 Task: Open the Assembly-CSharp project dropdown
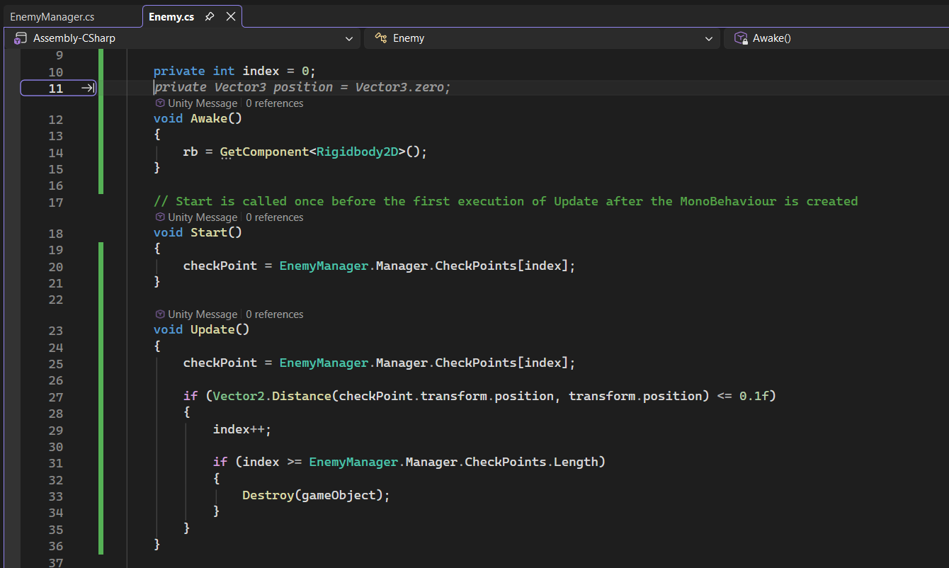click(x=348, y=39)
